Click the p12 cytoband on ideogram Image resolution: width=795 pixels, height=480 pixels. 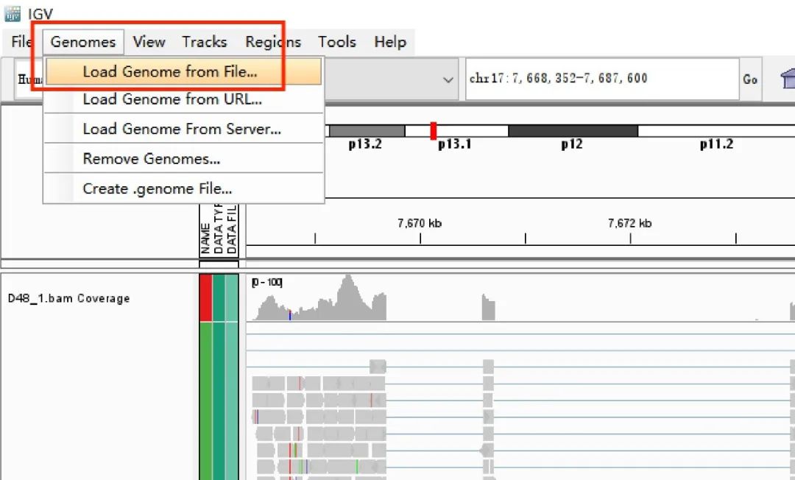(573, 131)
